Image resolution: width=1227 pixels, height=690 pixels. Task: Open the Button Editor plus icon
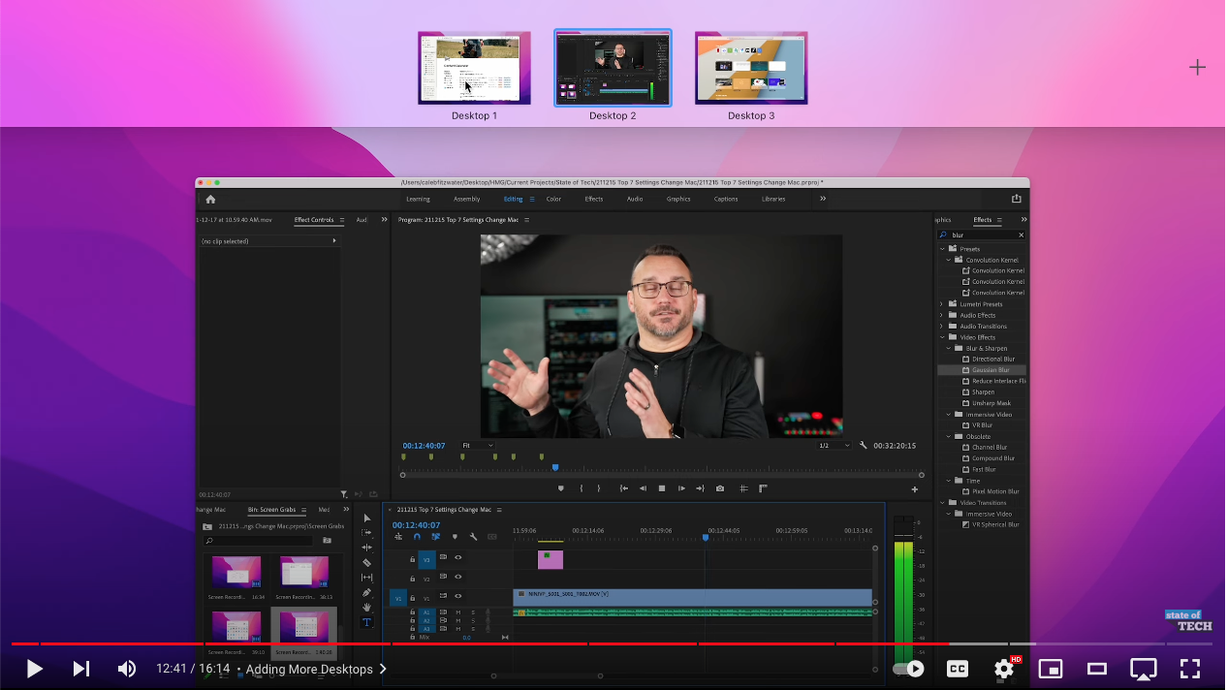(914, 489)
